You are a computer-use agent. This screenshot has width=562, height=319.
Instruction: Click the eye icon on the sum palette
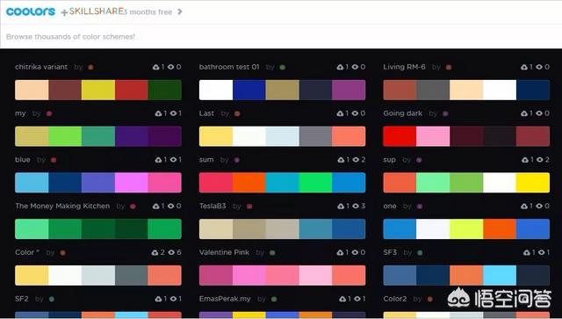pyautogui.click(x=356, y=160)
